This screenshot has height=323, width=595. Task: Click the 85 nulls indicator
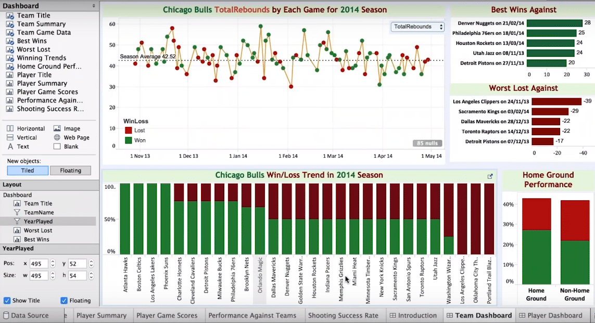tap(427, 144)
